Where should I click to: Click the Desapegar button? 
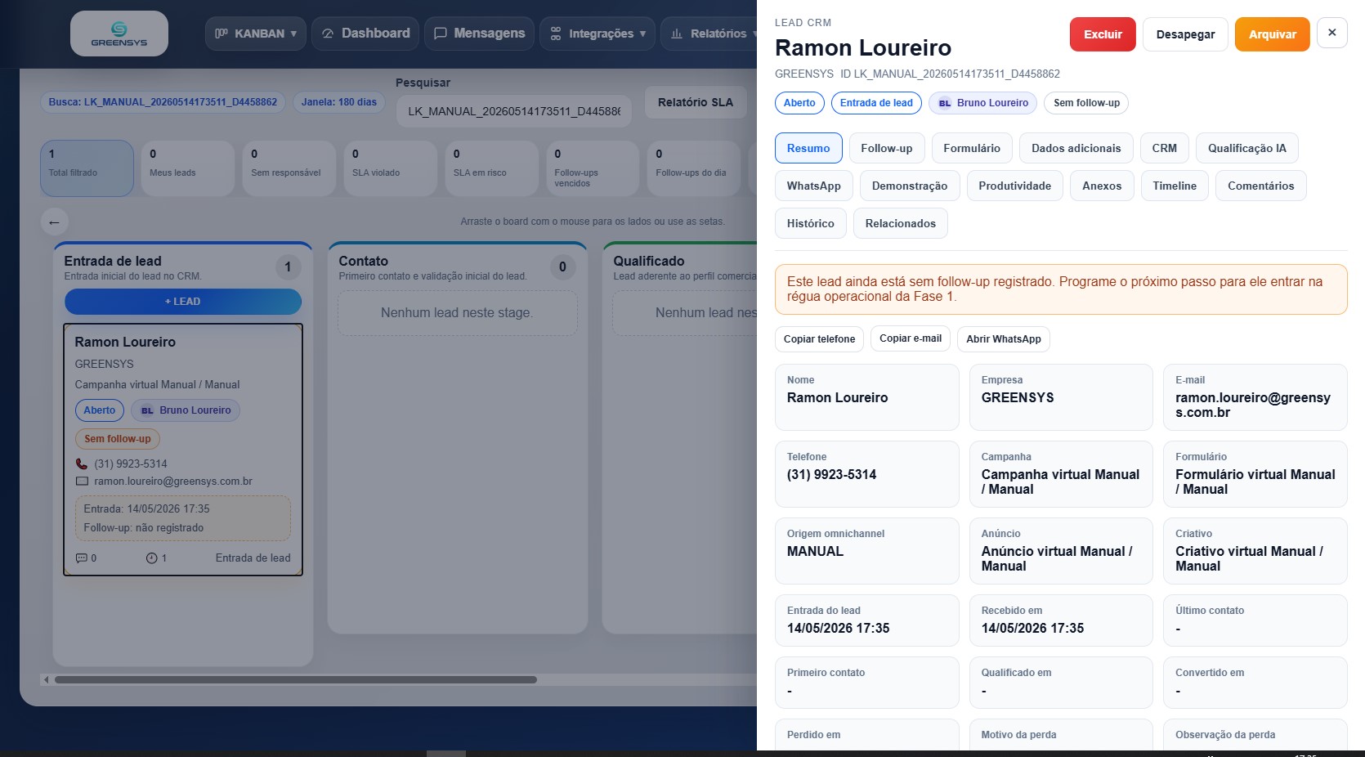tap(1185, 34)
